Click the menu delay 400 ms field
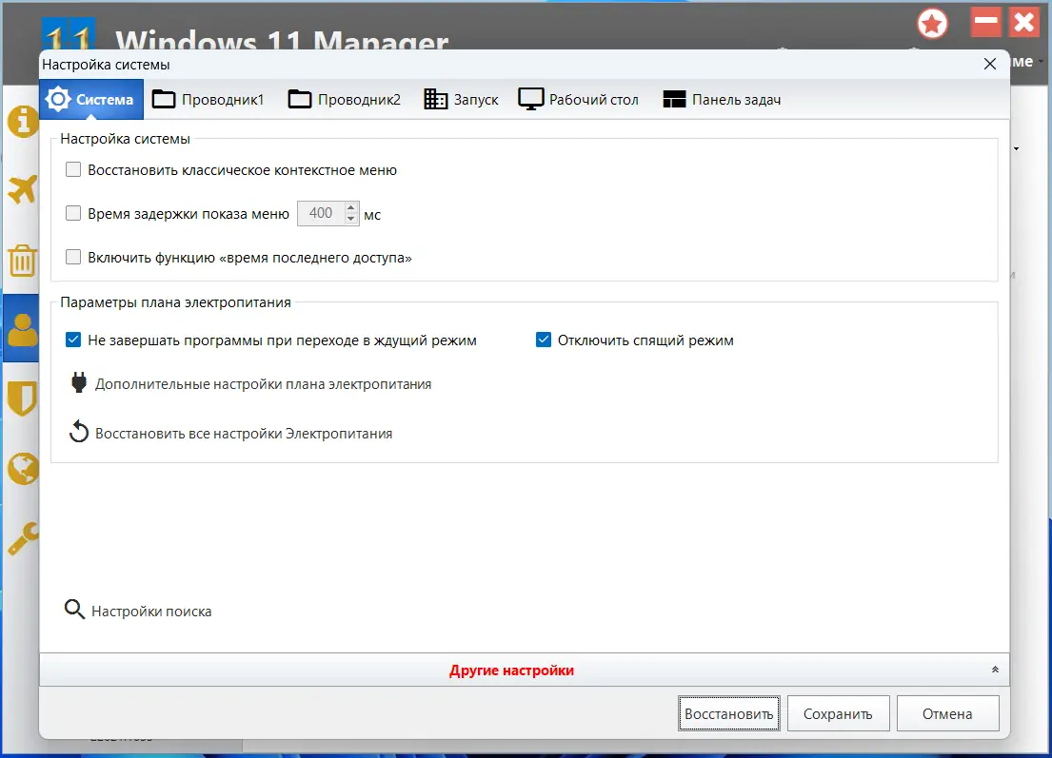 (322, 213)
